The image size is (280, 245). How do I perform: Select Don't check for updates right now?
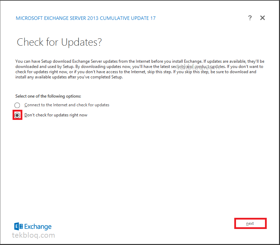(17, 115)
